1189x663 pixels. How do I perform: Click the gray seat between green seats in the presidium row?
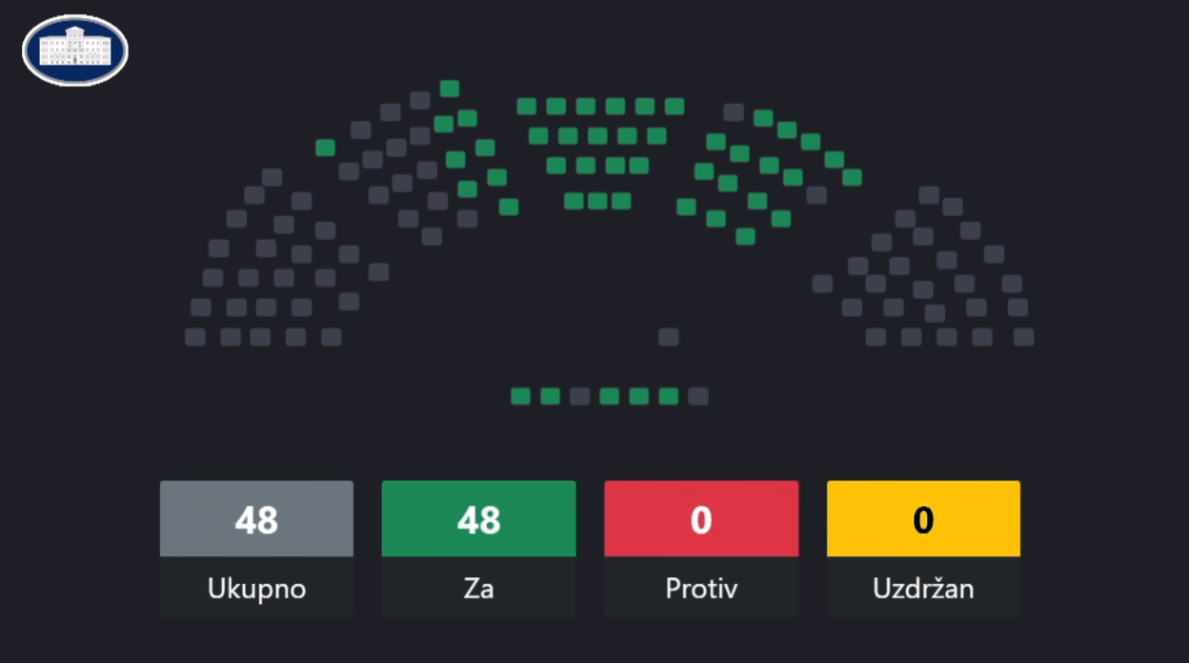point(579,396)
